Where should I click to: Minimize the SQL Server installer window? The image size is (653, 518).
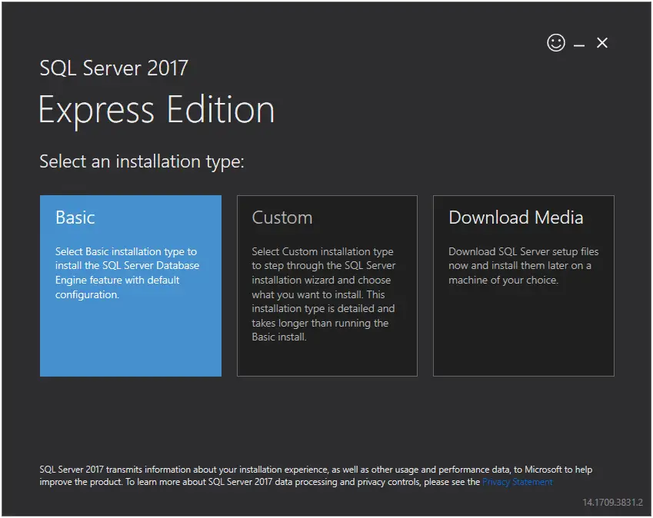click(578, 43)
